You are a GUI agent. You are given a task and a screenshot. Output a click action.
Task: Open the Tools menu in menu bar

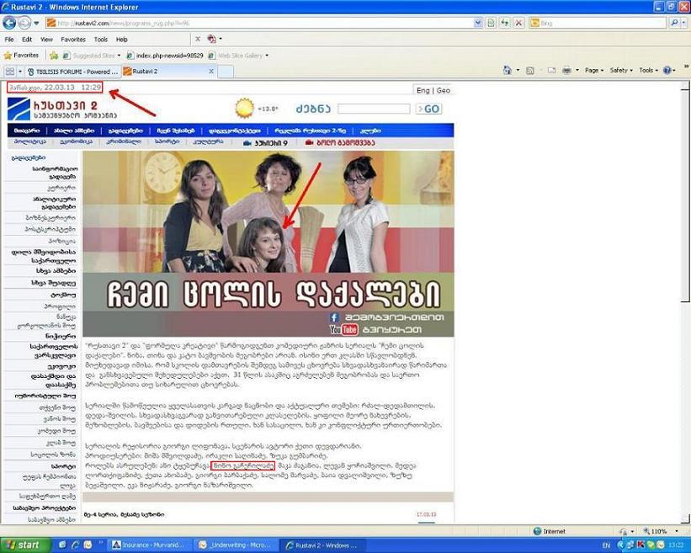(x=100, y=40)
